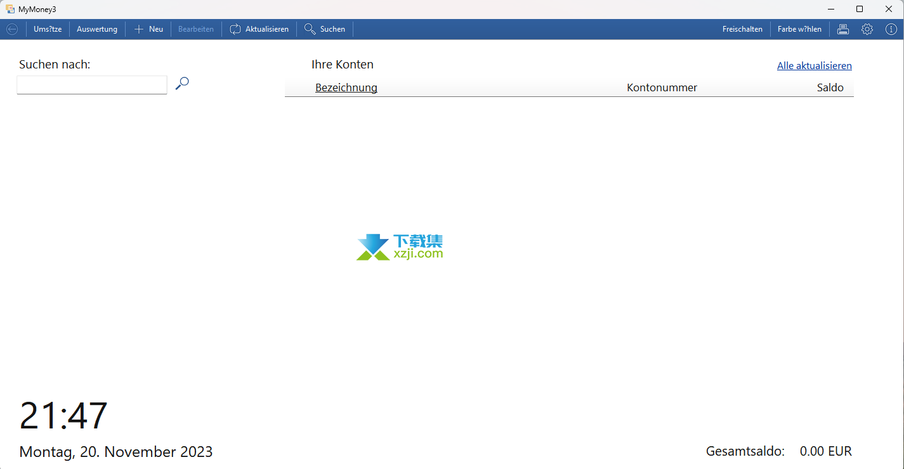Sort accounts by Bezeichnung column
The width and height of the screenshot is (904, 469).
click(346, 87)
